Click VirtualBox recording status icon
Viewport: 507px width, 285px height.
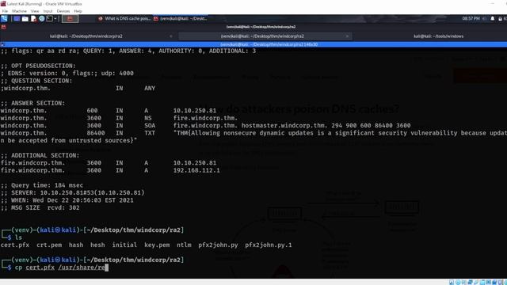pyautogui.click(x=494, y=282)
